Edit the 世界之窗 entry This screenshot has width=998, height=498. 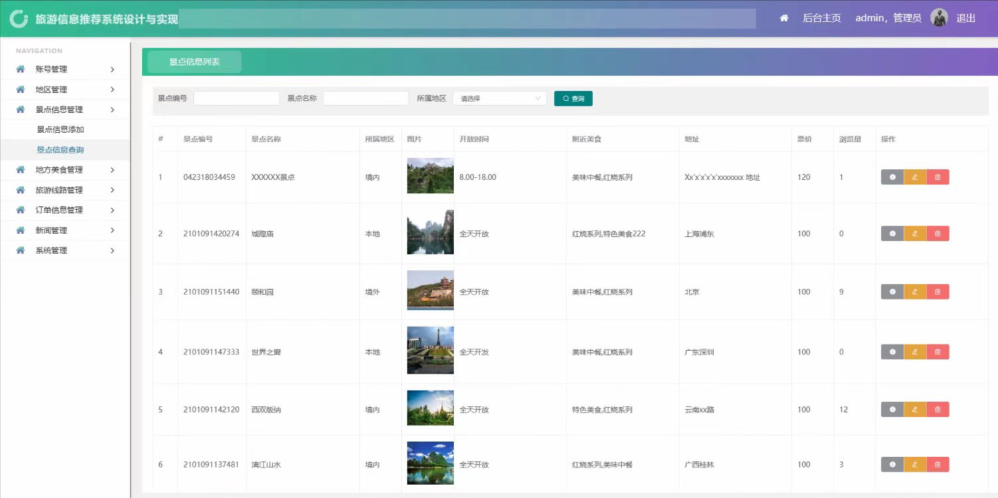click(915, 352)
